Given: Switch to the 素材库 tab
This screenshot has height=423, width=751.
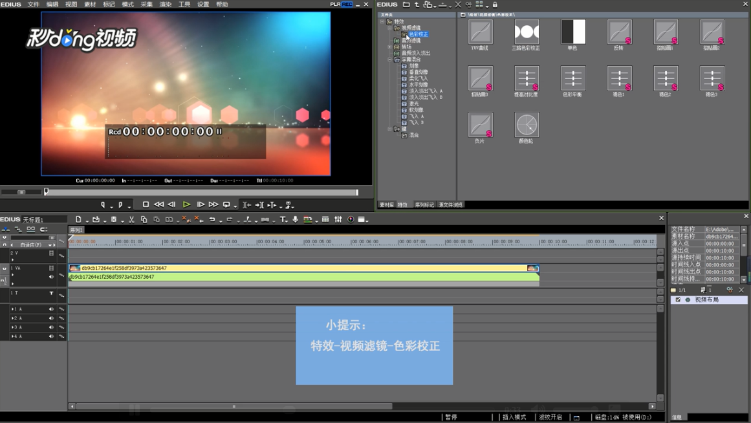Looking at the screenshot, I should pyautogui.click(x=387, y=204).
